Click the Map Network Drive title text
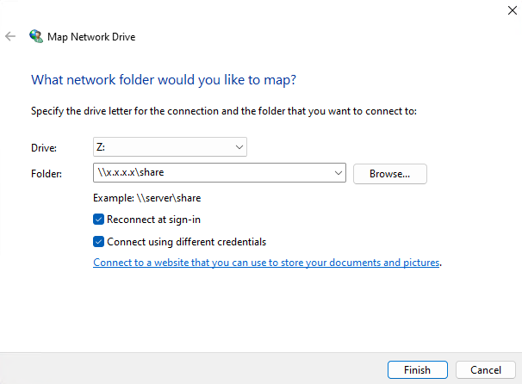Viewport: 522px width, 384px height. [x=91, y=37]
